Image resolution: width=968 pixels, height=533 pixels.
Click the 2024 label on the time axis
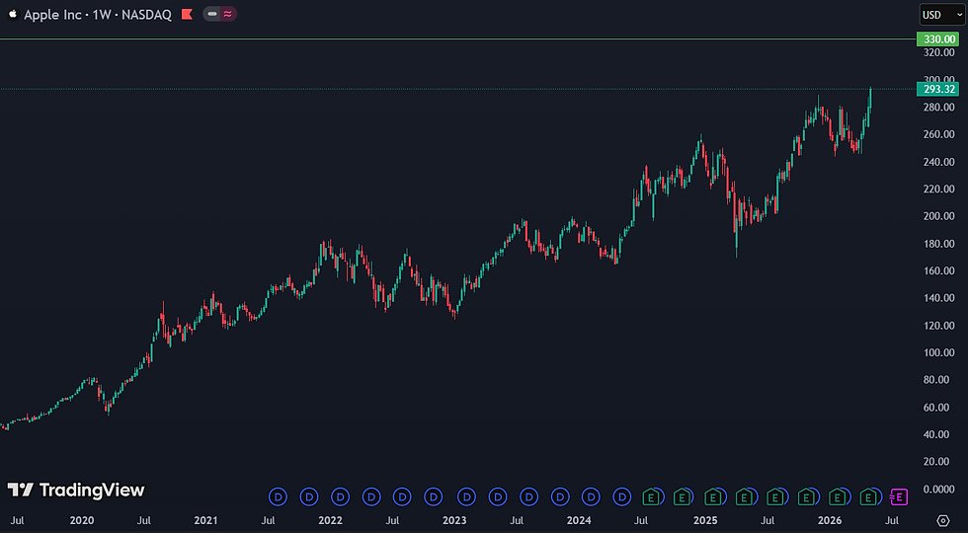pos(579,521)
